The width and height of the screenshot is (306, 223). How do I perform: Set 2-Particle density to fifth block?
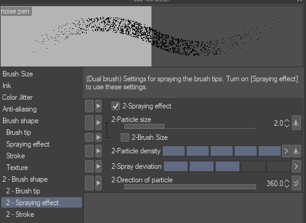coord(270,151)
